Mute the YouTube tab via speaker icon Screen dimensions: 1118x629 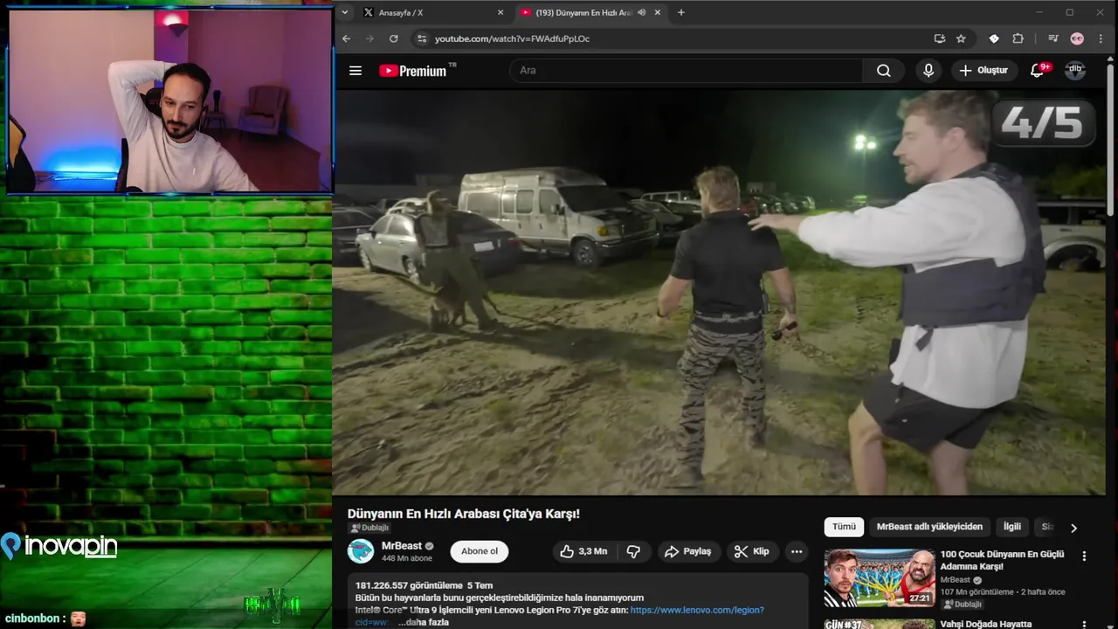pyautogui.click(x=642, y=12)
